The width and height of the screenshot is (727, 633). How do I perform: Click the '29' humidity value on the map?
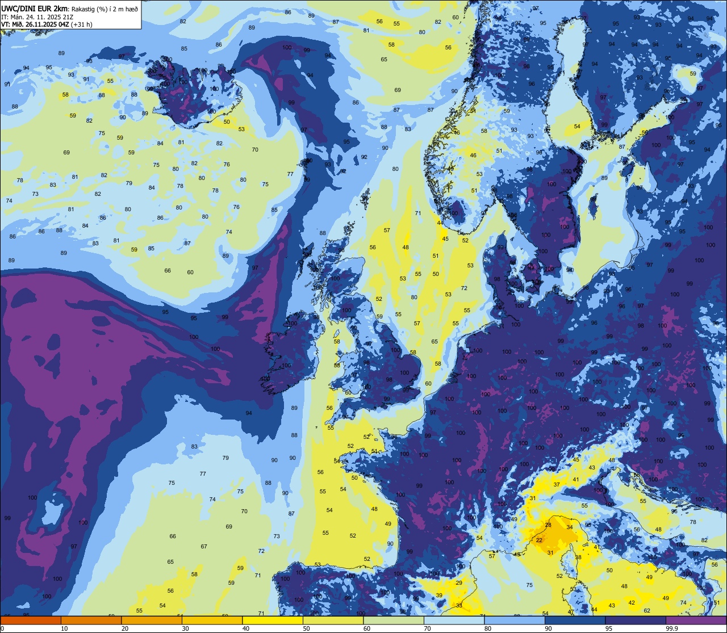click(x=459, y=582)
